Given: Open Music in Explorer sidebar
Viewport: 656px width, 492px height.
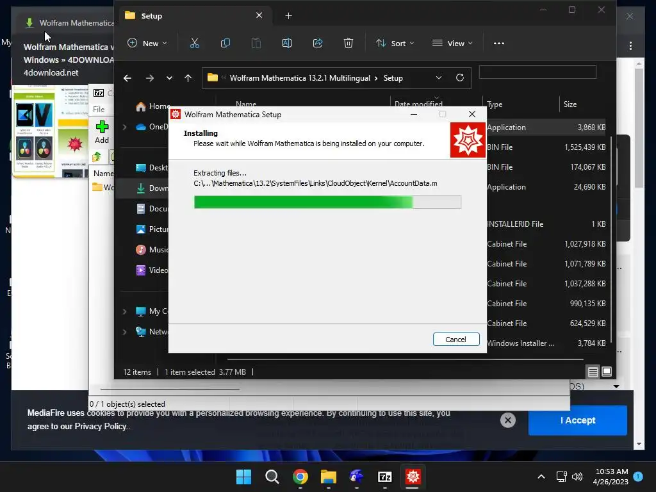Looking at the screenshot, I should (152, 250).
